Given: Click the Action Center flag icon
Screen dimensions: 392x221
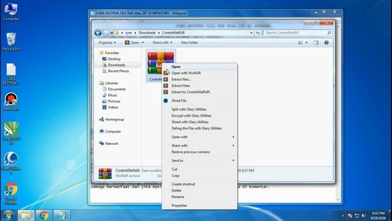Looking at the screenshot, I should (350, 215).
